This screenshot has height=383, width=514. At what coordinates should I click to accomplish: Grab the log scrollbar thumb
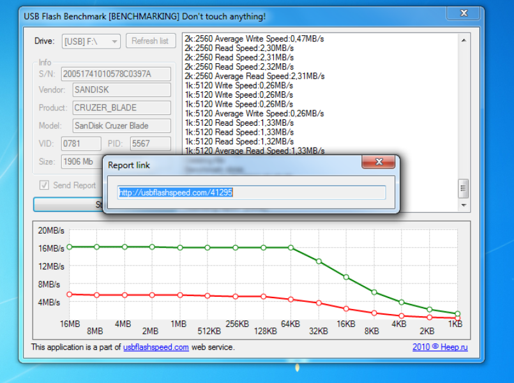pyautogui.click(x=464, y=188)
